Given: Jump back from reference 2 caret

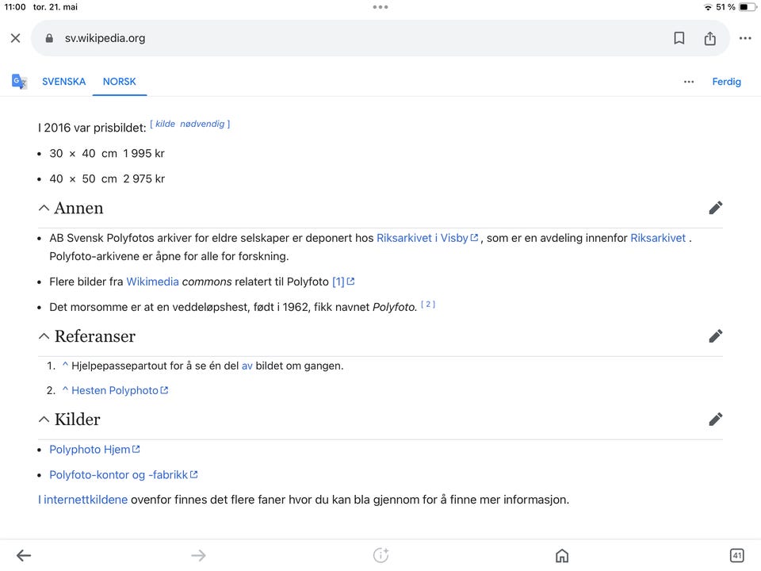Looking at the screenshot, I should pos(65,389).
